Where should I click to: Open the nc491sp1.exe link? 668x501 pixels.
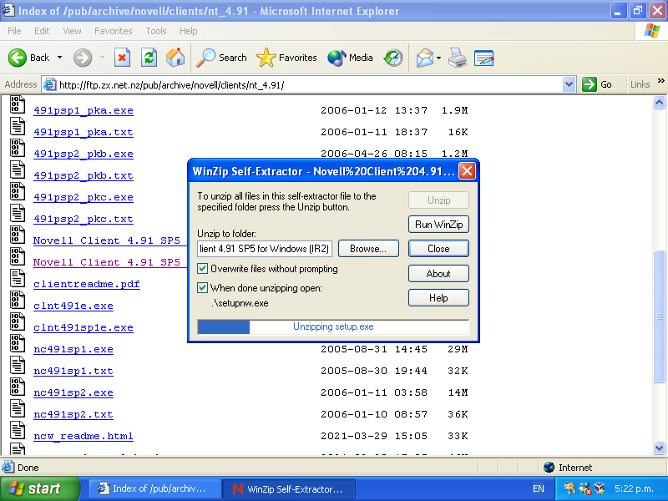point(73,349)
